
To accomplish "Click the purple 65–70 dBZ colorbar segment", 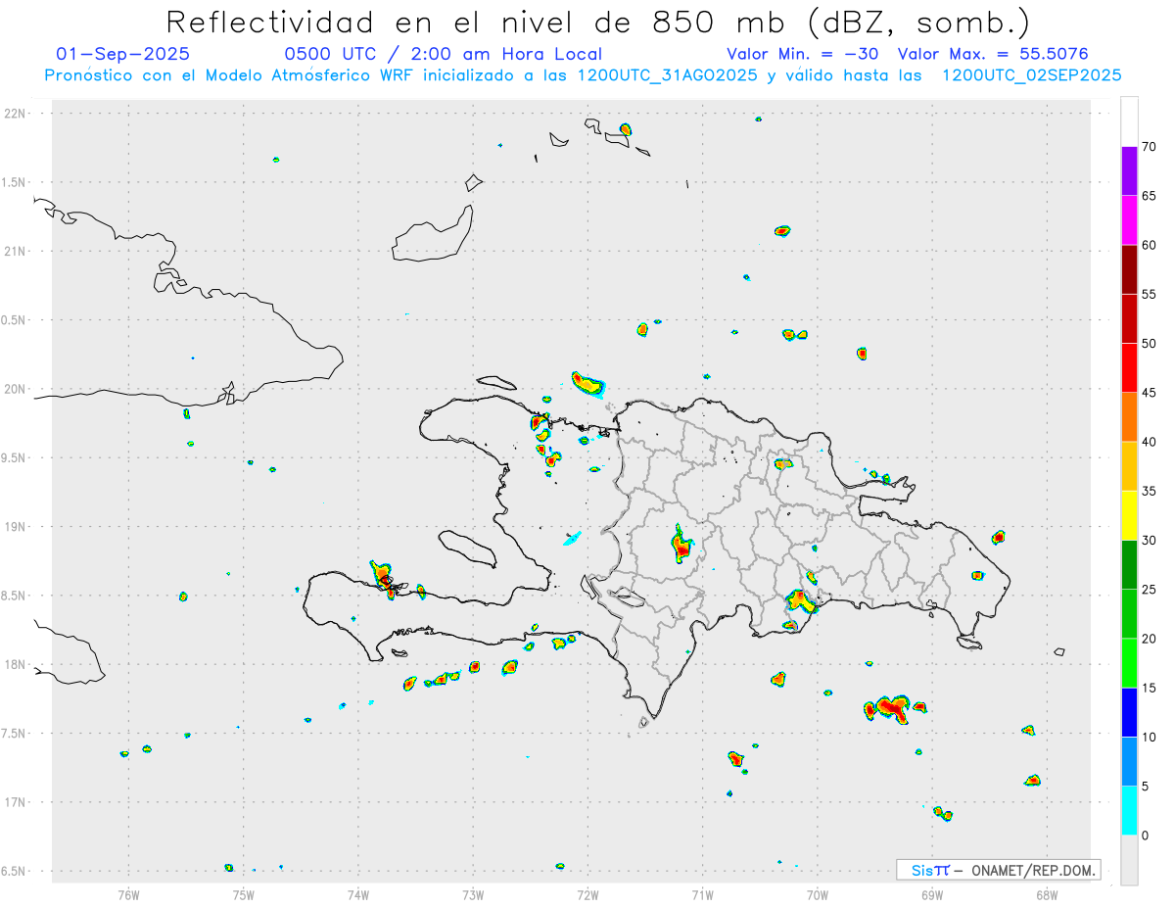I will 1129,171.
